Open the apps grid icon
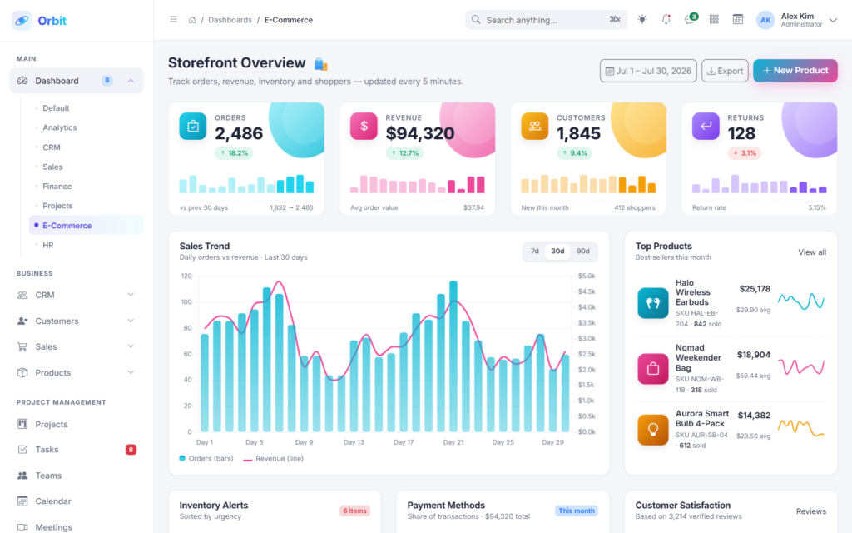This screenshot has height=533, width=852. 714,20
